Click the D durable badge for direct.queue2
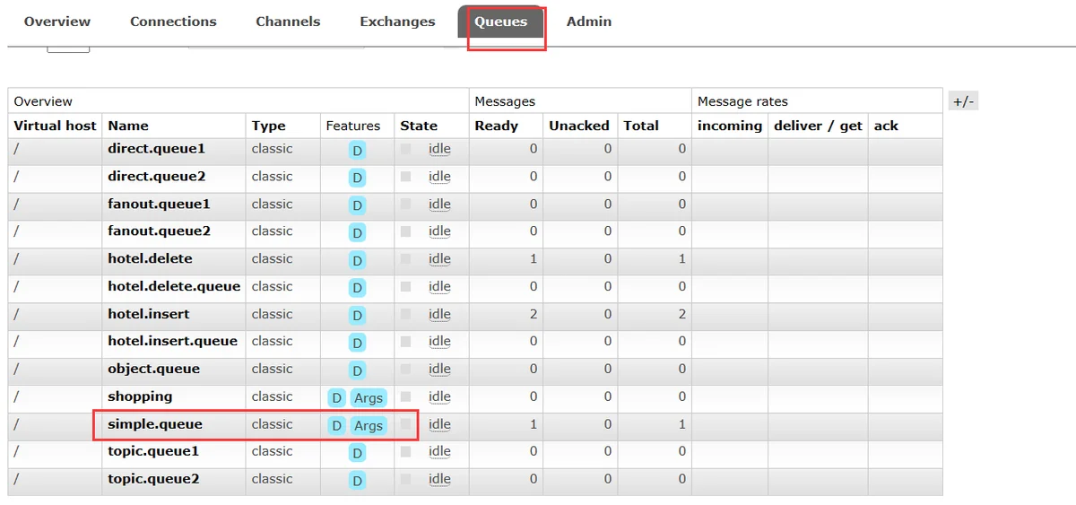 357,178
